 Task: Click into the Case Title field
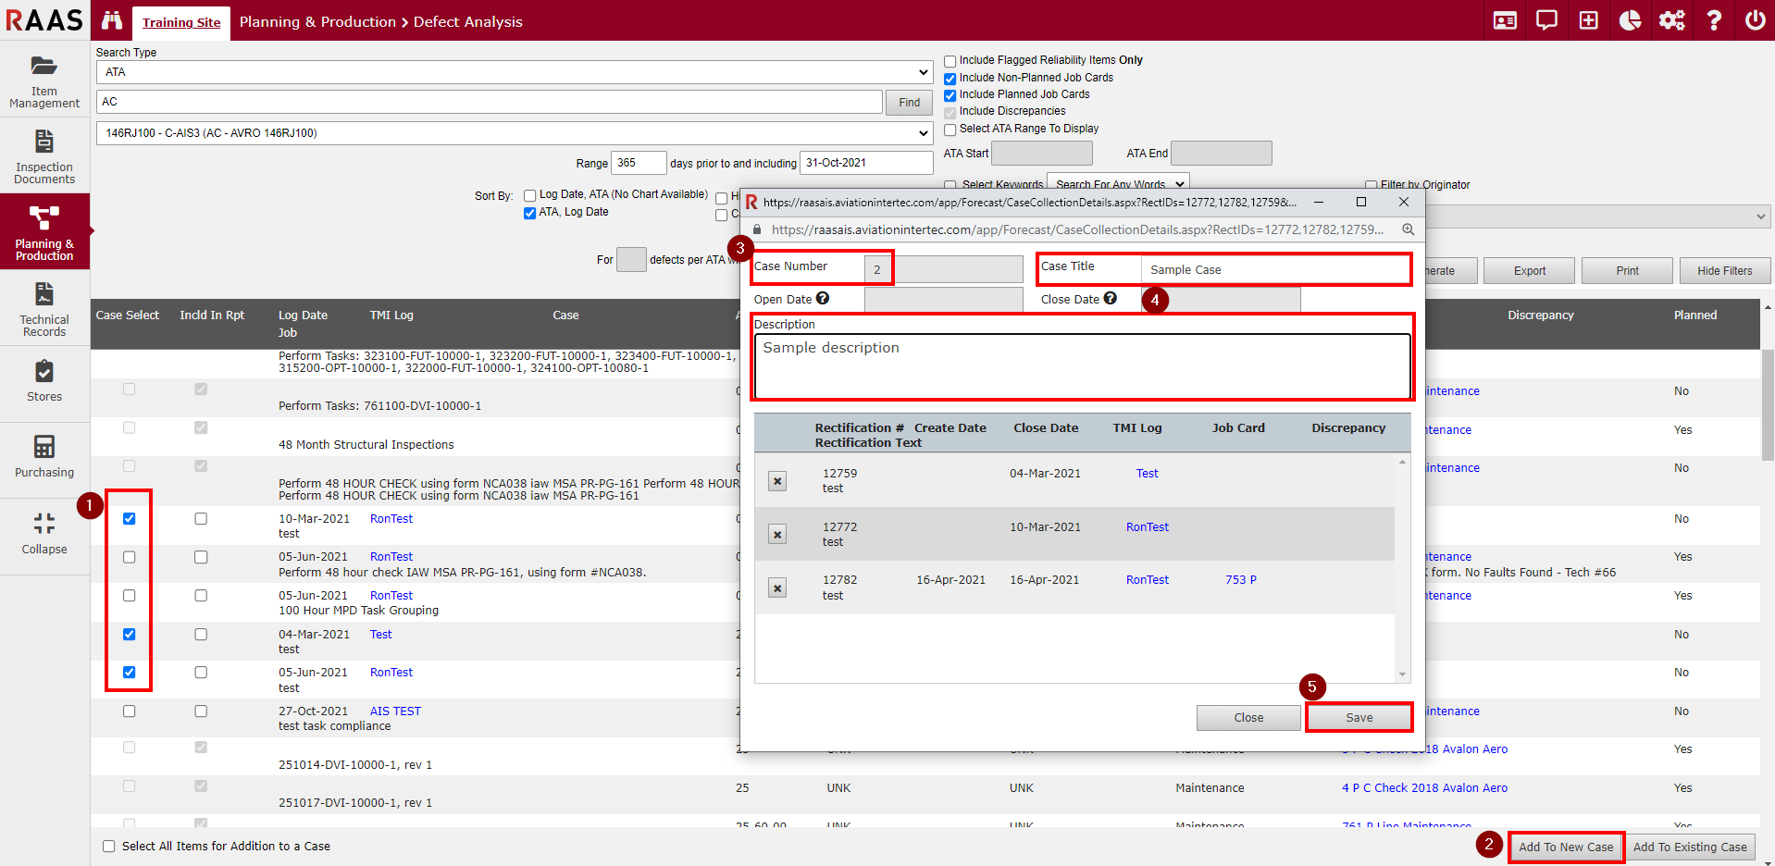pyautogui.click(x=1273, y=270)
